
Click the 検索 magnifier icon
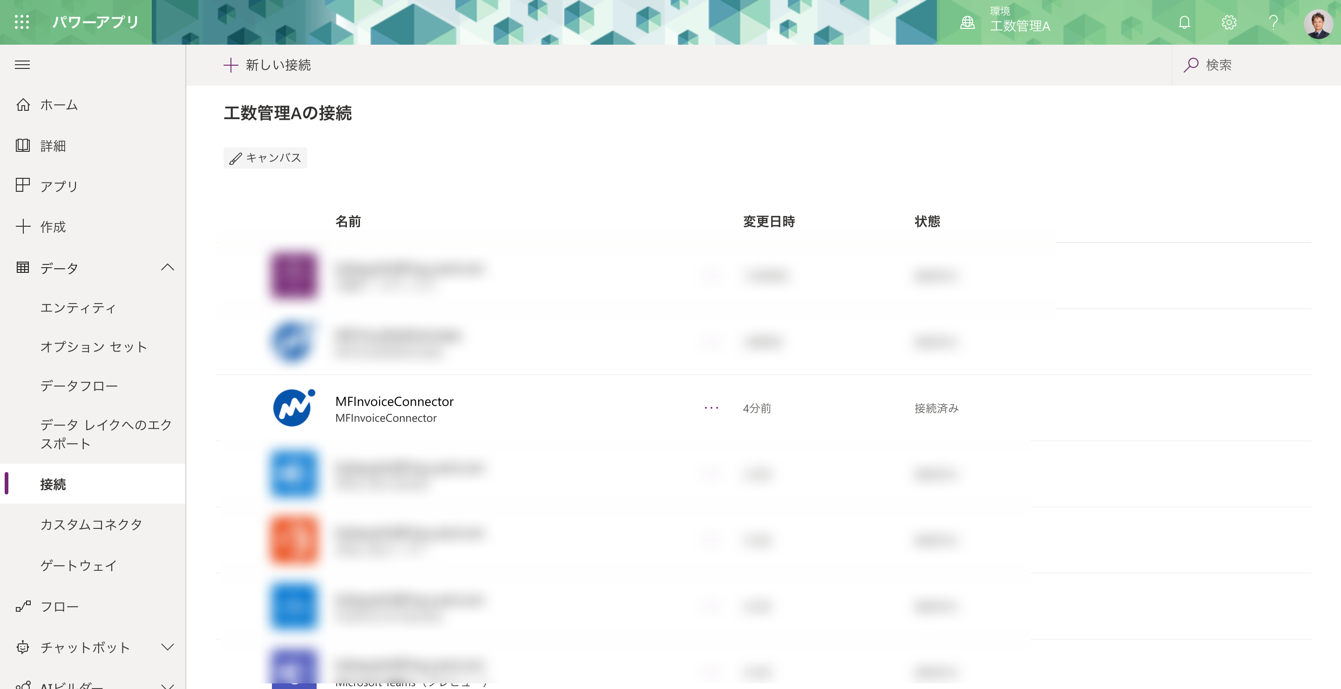[1192, 65]
